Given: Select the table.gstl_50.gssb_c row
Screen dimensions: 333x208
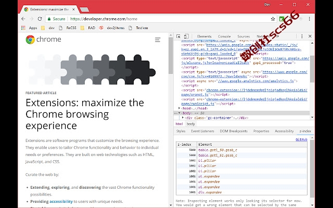Looking at the screenshot, I should coord(241,150).
